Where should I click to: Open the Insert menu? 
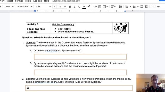pos(10,1)
